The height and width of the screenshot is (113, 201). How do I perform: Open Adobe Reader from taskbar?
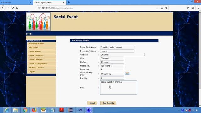pyautogui.click(x=62, y=110)
